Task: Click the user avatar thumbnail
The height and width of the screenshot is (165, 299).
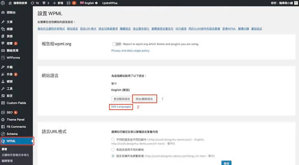Action: (296, 3)
